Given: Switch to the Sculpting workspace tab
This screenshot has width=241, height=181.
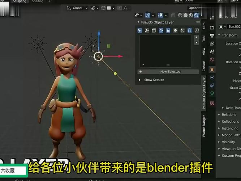Looking at the screenshot, I should click(20, 1).
